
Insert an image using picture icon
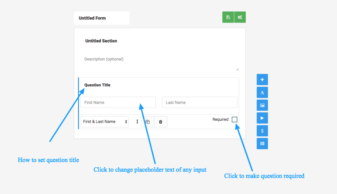(x=262, y=105)
